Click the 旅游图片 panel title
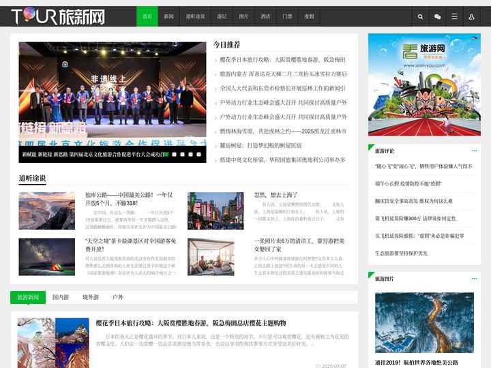The height and width of the screenshot is (368, 491). click(x=385, y=279)
